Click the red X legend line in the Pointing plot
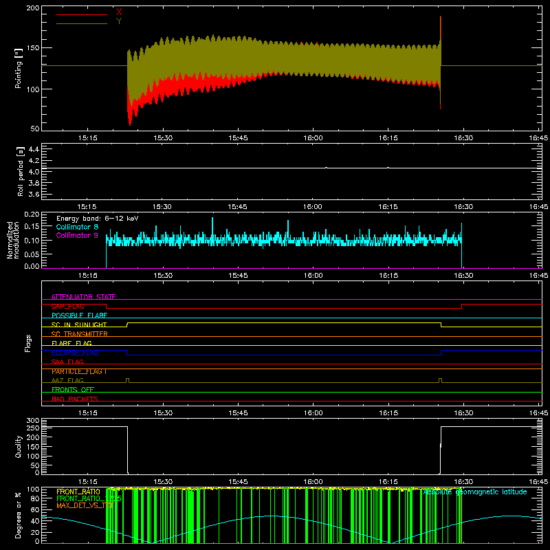The height and width of the screenshot is (550, 550). 82,14
